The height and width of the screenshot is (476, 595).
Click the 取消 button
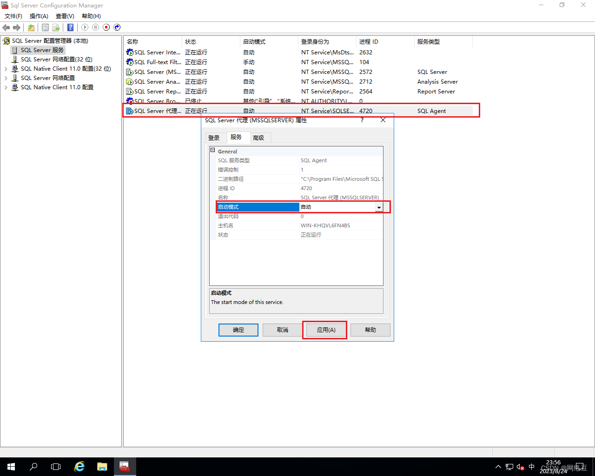(283, 330)
